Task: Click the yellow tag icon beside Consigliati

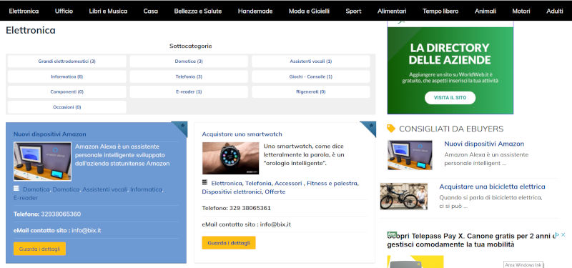Action: point(390,129)
